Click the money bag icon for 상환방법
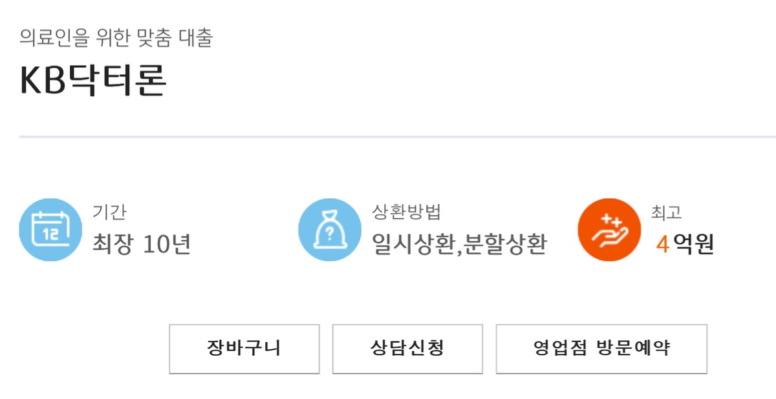 [329, 230]
